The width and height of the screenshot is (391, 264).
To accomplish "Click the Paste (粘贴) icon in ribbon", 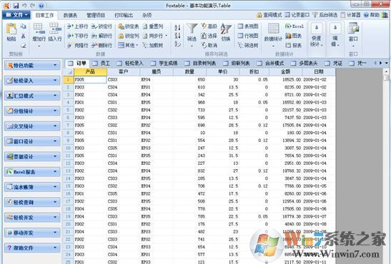I will pyautogui.click(x=11, y=31).
